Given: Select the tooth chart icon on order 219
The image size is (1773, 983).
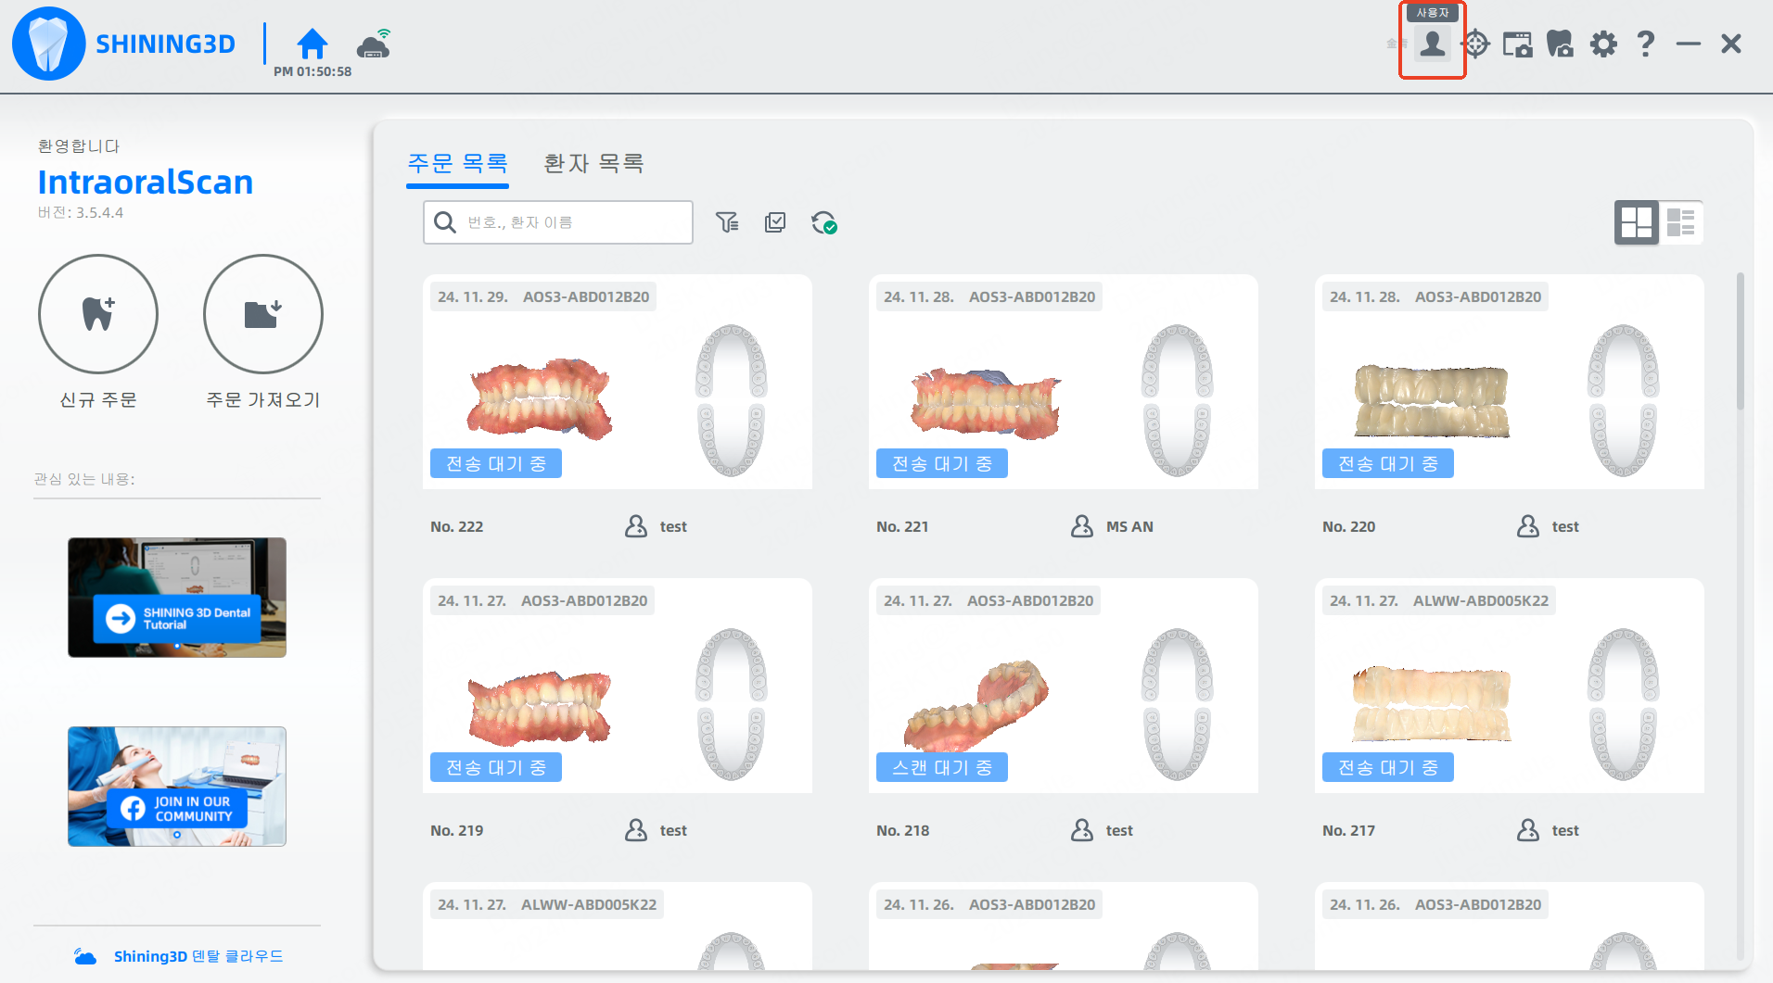Looking at the screenshot, I should point(732,704).
